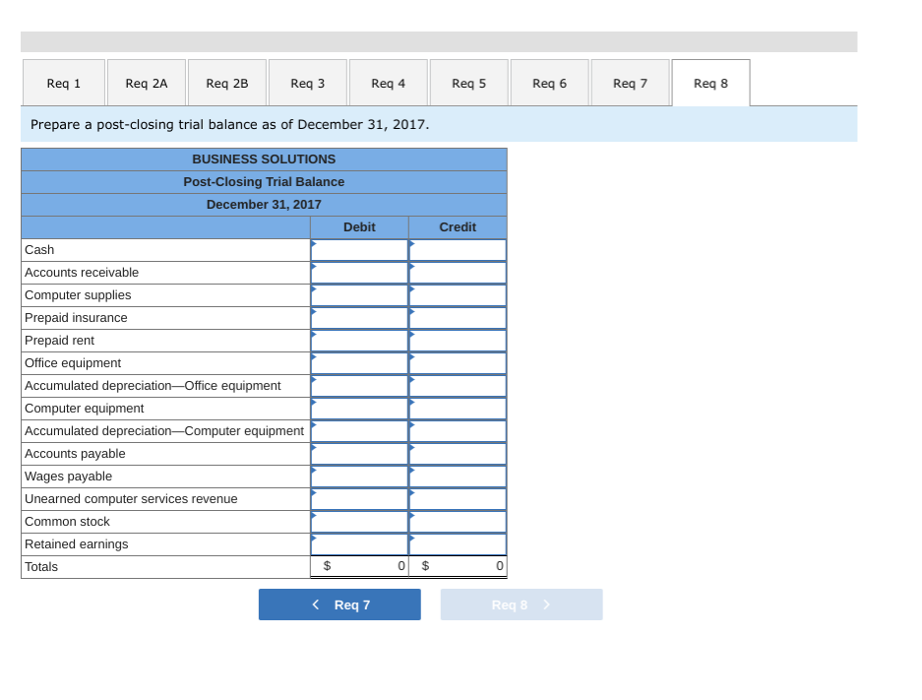Click the disabled Req 8 next button

[x=521, y=605]
